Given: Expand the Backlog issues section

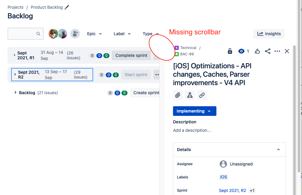Looking at the screenshot, I should pos(15,92).
